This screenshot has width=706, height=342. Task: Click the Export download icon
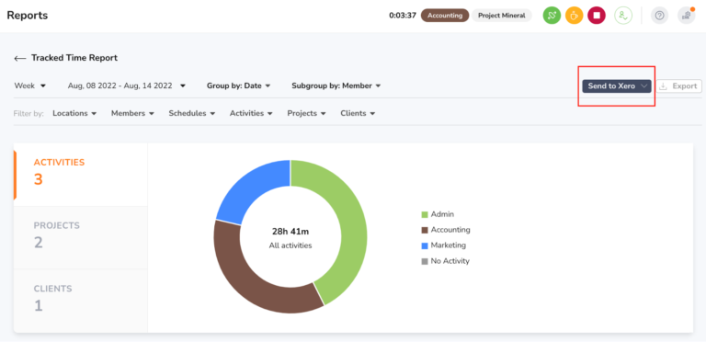[663, 85]
